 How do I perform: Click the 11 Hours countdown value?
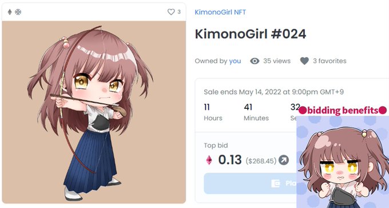[x=207, y=107]
